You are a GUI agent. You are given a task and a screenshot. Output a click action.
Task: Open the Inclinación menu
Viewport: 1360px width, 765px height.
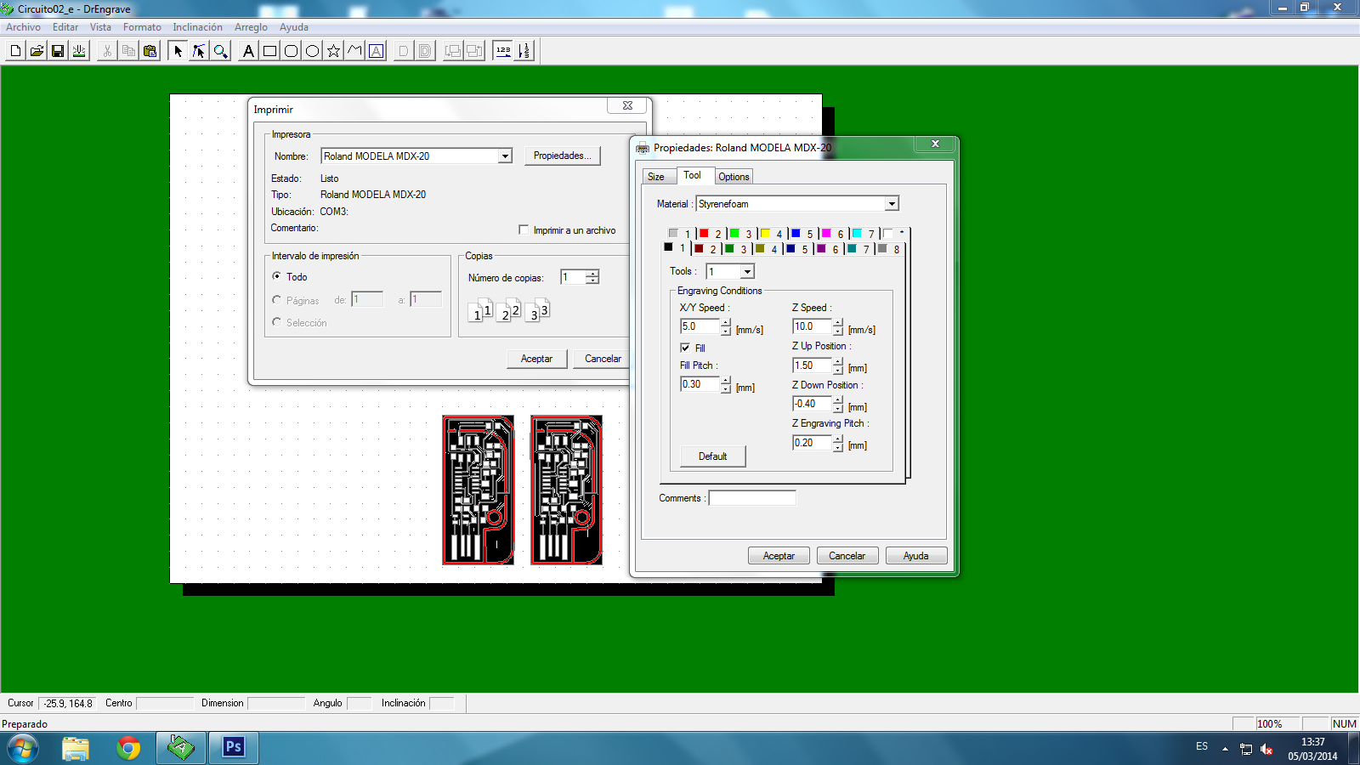pyautogui.click(x=198, y=27)
